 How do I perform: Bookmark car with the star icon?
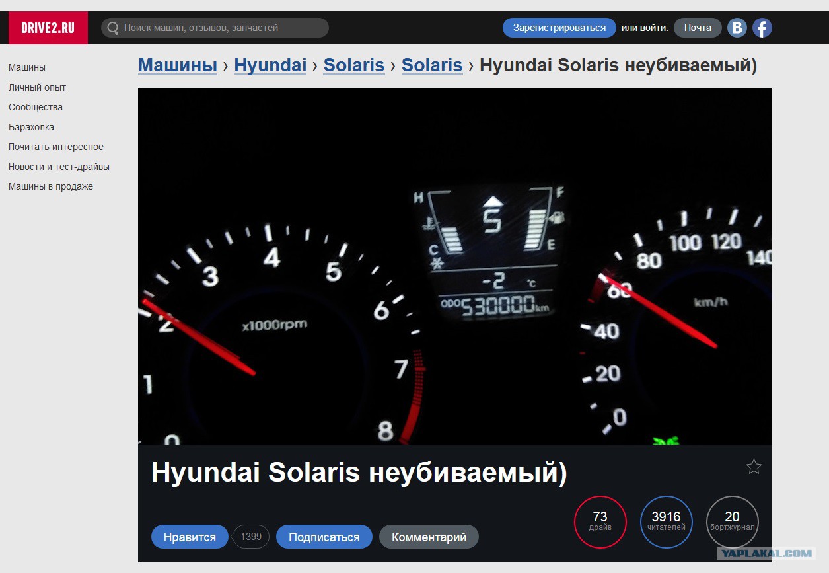(x=754, y=467)
